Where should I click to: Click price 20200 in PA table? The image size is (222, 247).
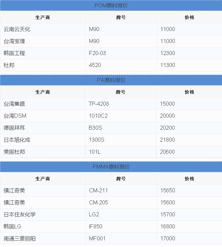[x=189, y=128]
